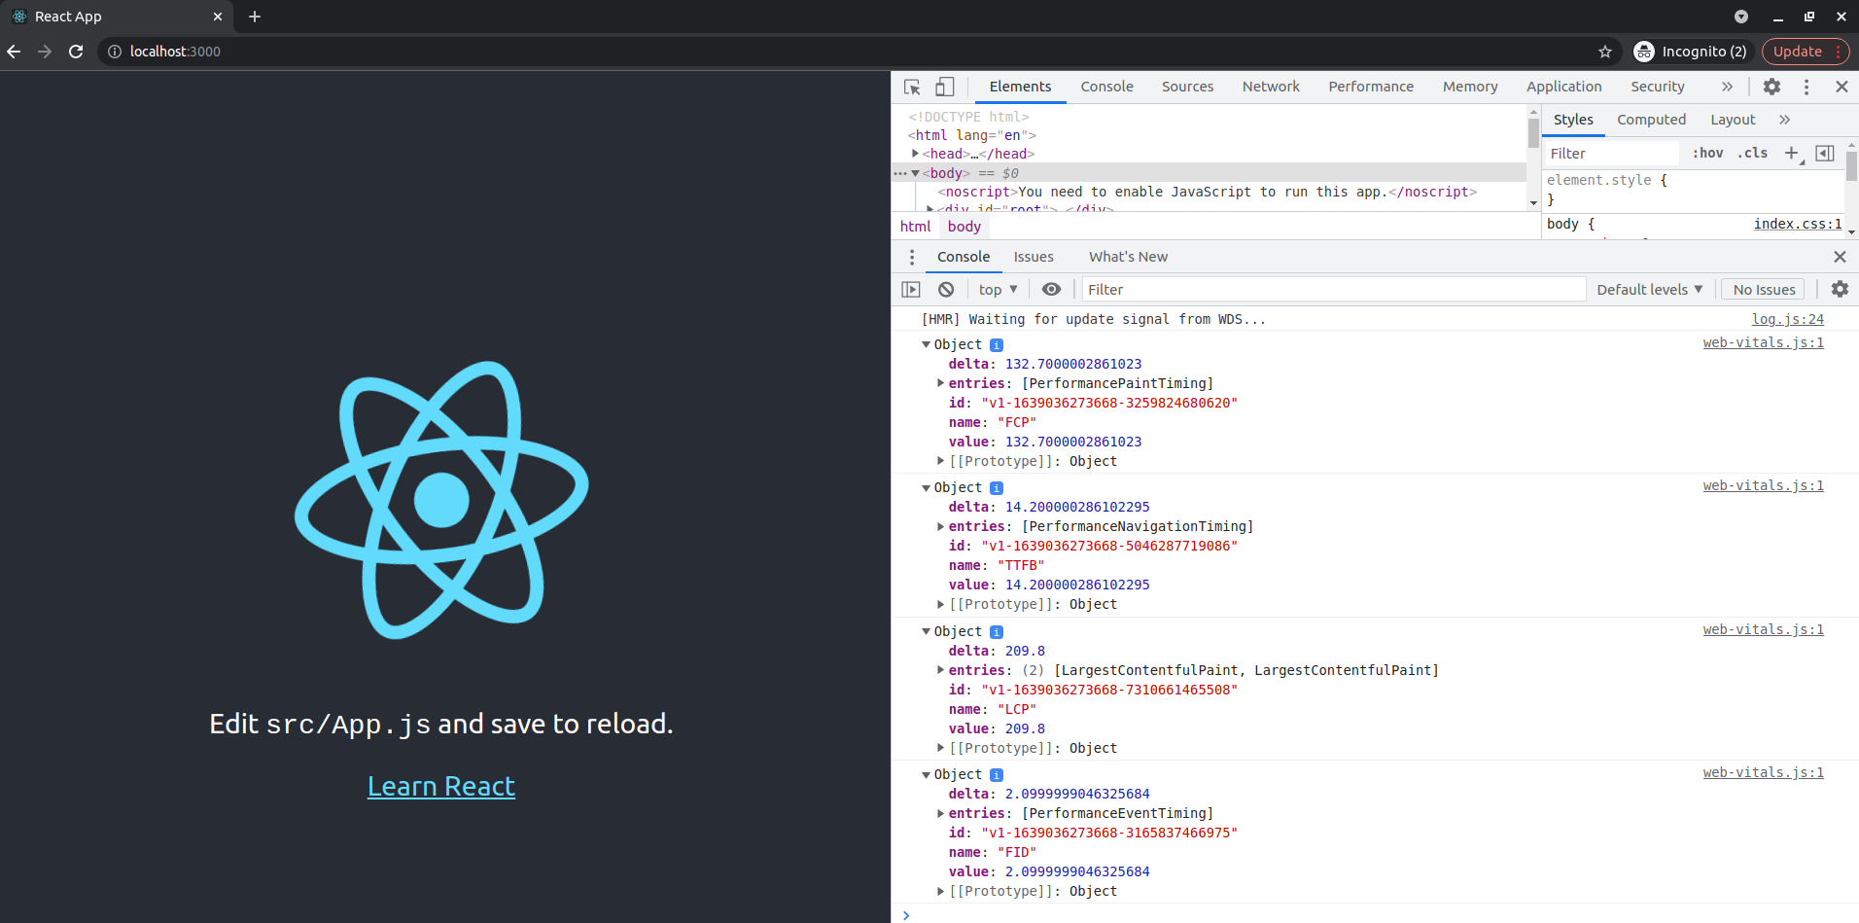Close the DevTools panel

[1841, 87]
